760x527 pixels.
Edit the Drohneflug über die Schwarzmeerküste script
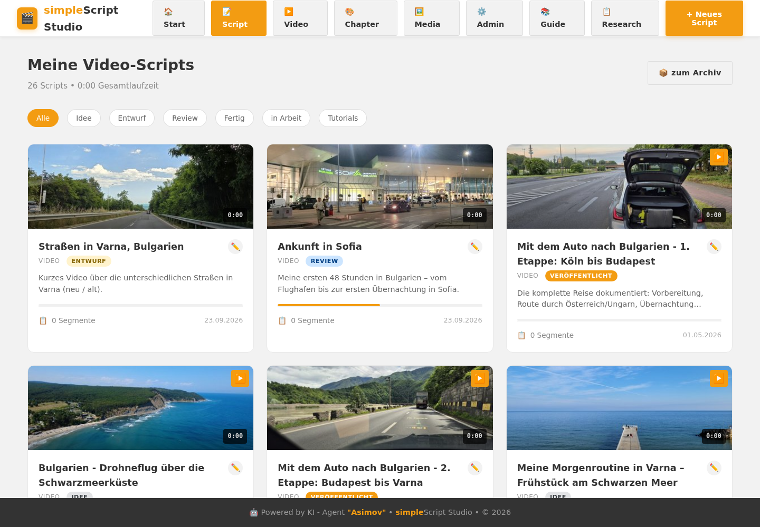click(x=235, y=468)
